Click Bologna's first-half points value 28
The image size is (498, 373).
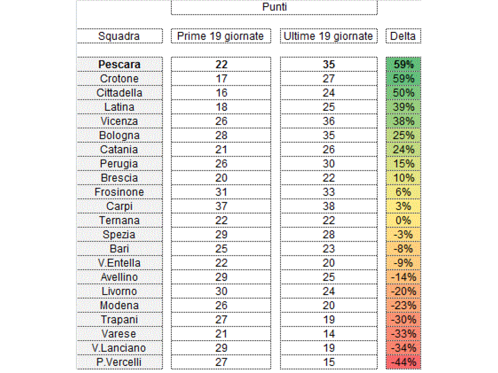click(221, 136)
